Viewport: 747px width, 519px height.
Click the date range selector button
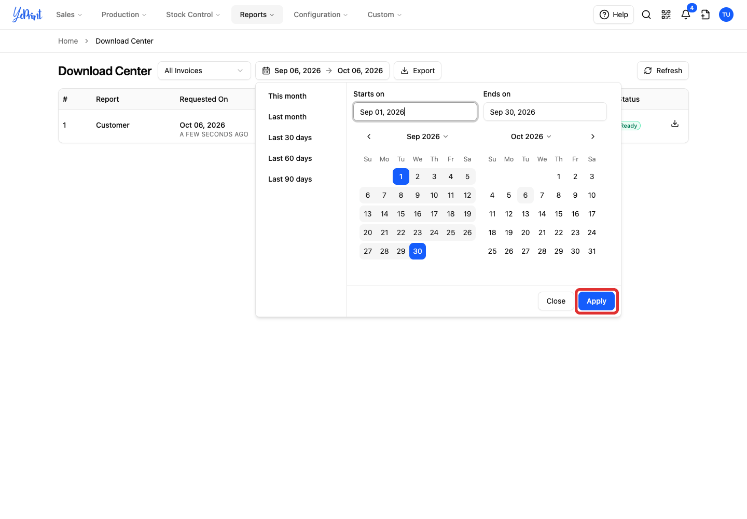[x=322, y=71]
